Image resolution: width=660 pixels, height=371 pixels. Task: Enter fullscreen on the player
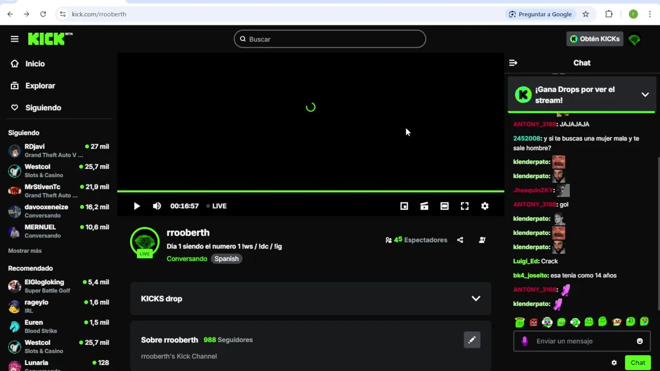click(x=465, y=206)
